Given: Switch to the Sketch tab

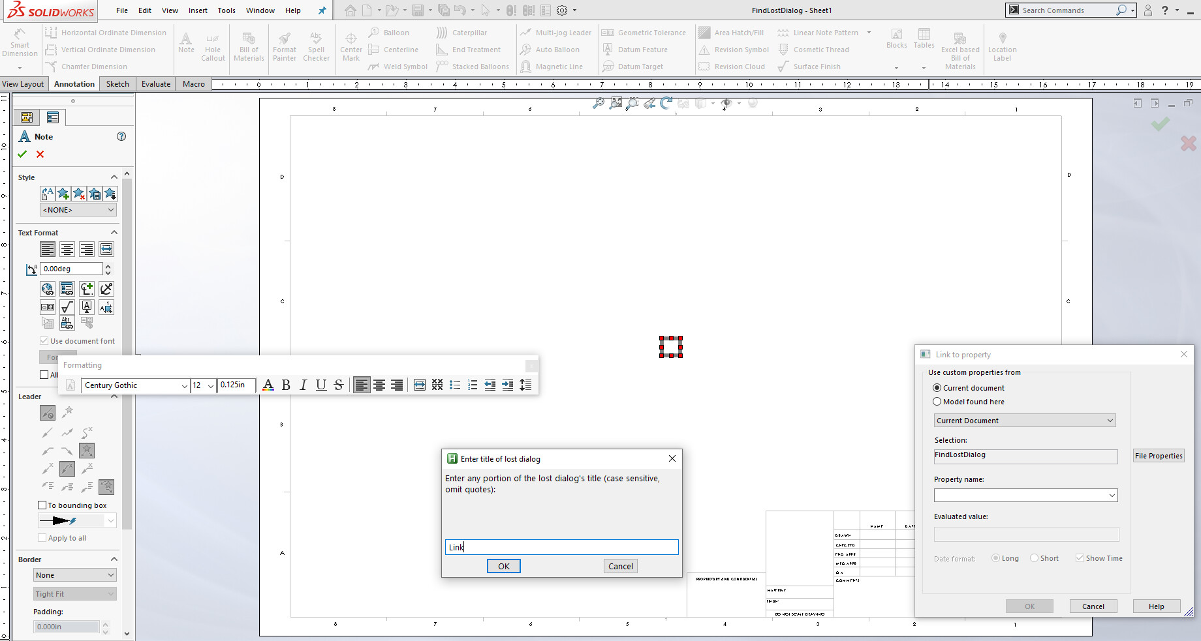Looking at the screenshot, I should (117, 84).
